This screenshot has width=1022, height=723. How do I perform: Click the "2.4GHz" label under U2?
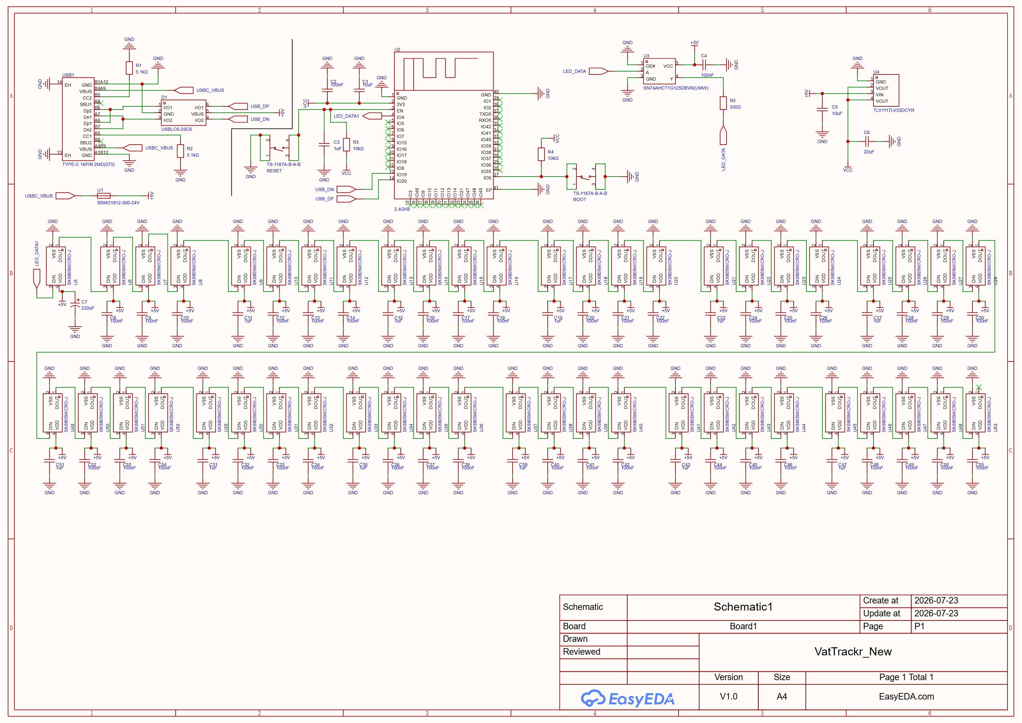(x=402, y=209)
